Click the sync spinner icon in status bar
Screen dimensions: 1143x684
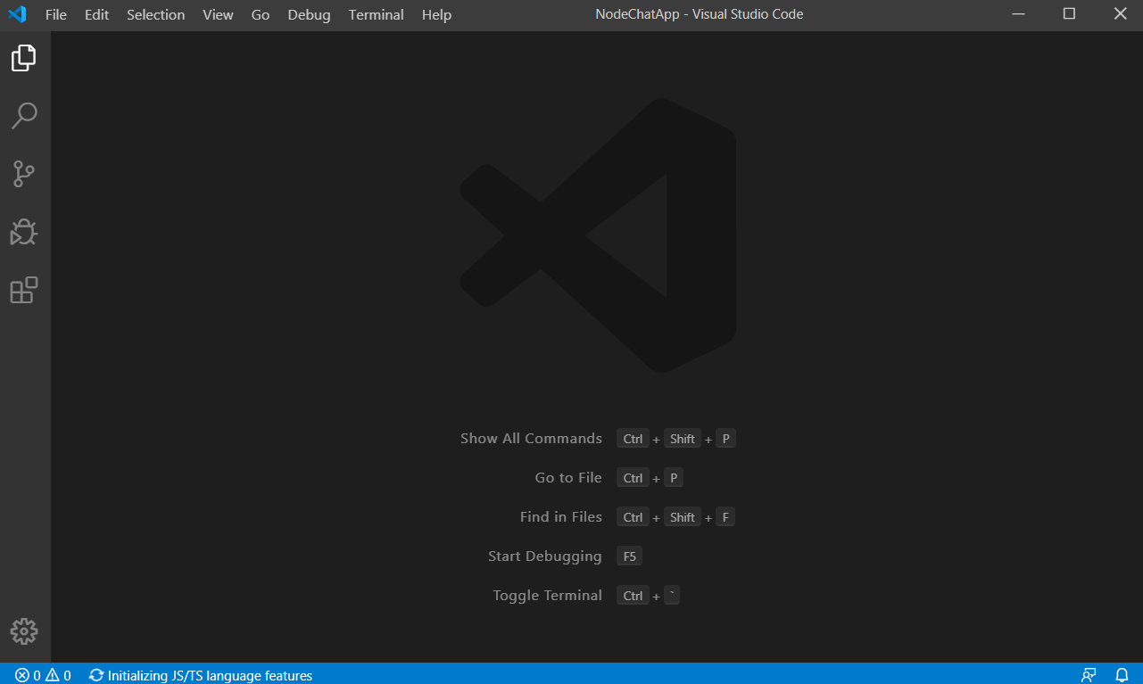(x=96, y=675)
